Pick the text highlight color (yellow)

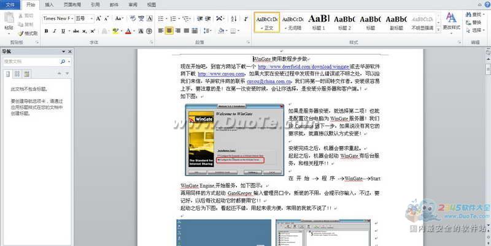click(115, 31)
